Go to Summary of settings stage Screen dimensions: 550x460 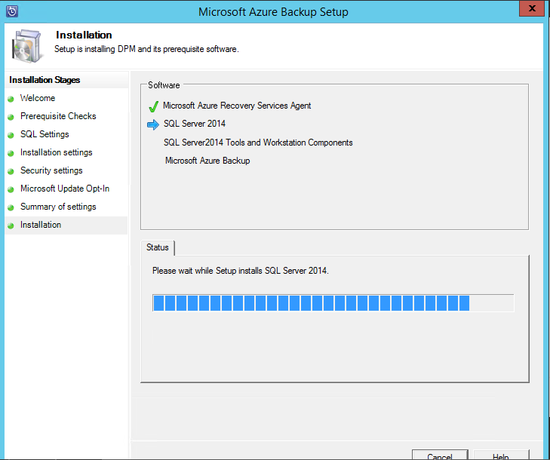pyautogui.click(x=58, y=207)
